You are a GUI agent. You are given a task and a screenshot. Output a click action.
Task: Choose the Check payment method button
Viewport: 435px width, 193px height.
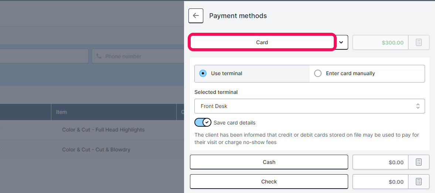click(269, 182)
